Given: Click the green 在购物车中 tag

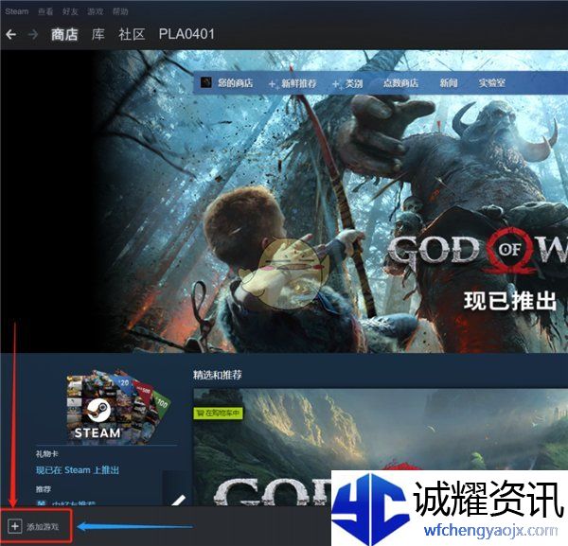Looking at the screenshot, I should [219, 414].
